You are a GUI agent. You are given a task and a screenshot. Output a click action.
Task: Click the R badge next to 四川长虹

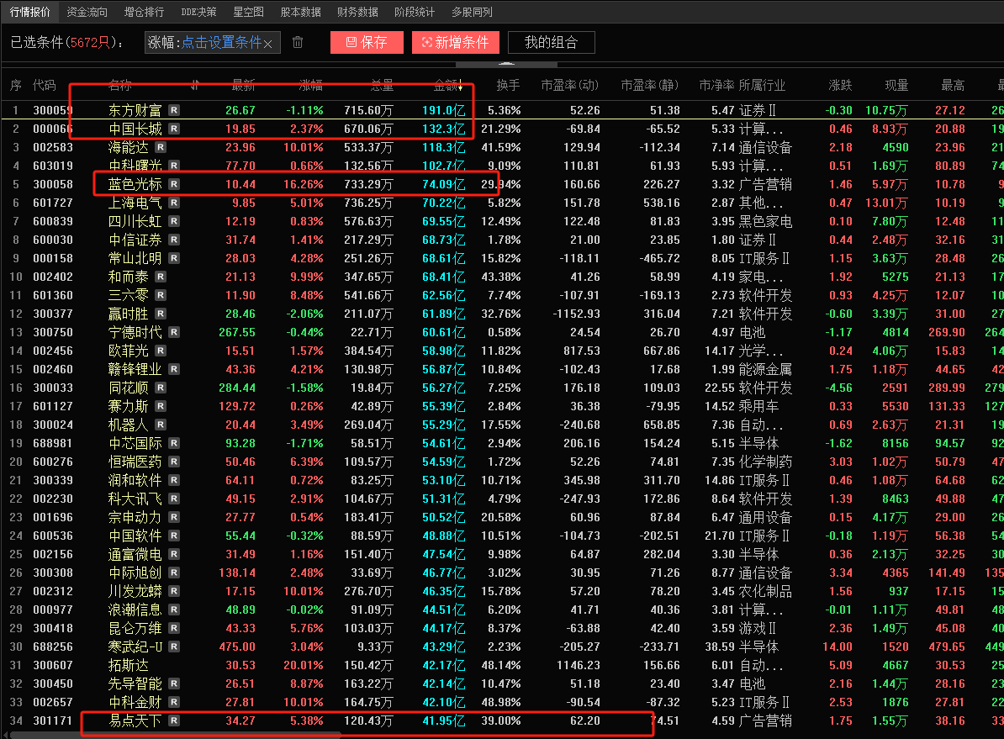click(x=173, y=222)
